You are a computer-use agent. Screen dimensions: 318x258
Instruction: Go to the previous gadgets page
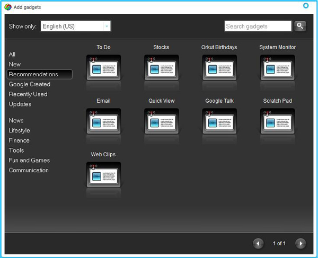(258, 243)
